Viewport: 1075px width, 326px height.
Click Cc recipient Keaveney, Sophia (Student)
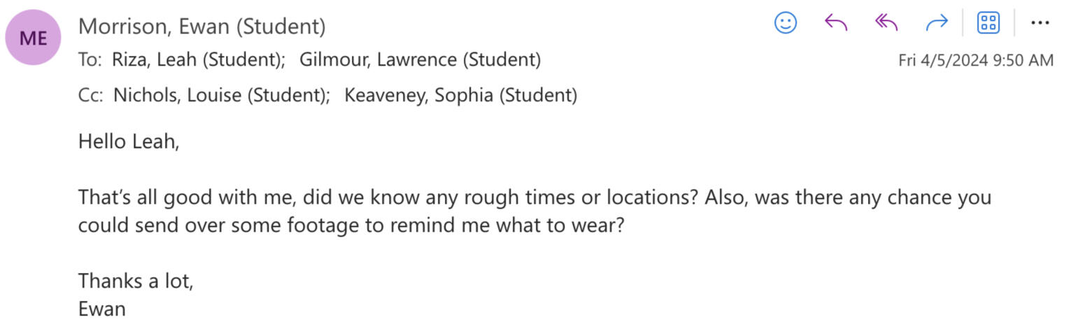coord(460,95)
